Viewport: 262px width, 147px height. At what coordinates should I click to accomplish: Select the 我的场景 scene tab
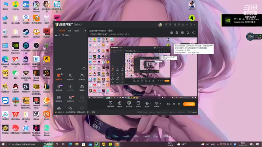coord(62,31)
